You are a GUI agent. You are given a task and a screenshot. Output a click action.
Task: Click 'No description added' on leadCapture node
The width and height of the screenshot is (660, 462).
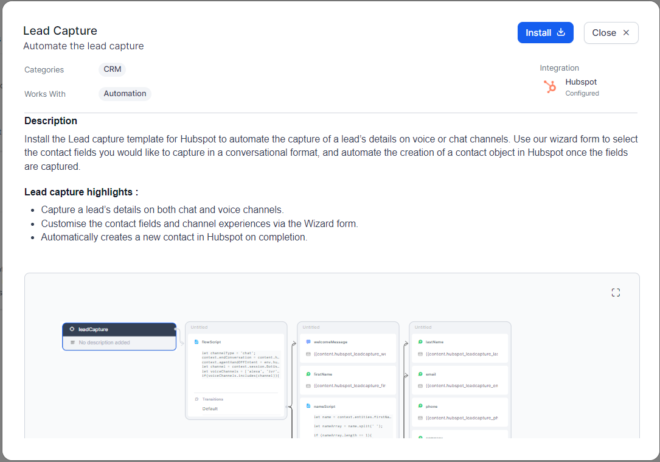(x=104, y=343)
